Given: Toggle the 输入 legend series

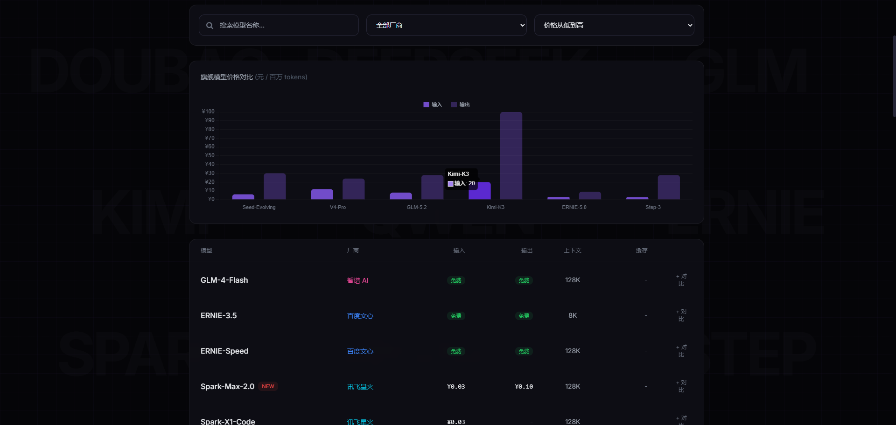Looking at the screenshot, I should (433, 105).
